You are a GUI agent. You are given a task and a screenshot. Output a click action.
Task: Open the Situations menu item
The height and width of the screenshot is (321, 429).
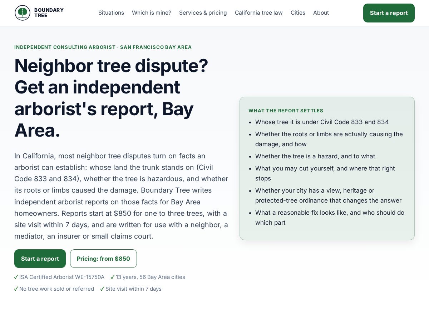coord(111,13)
